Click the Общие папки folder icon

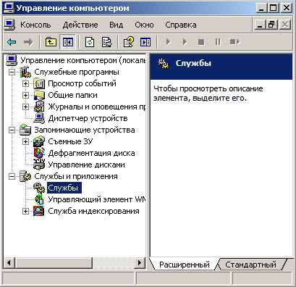[x=39, y=96]
